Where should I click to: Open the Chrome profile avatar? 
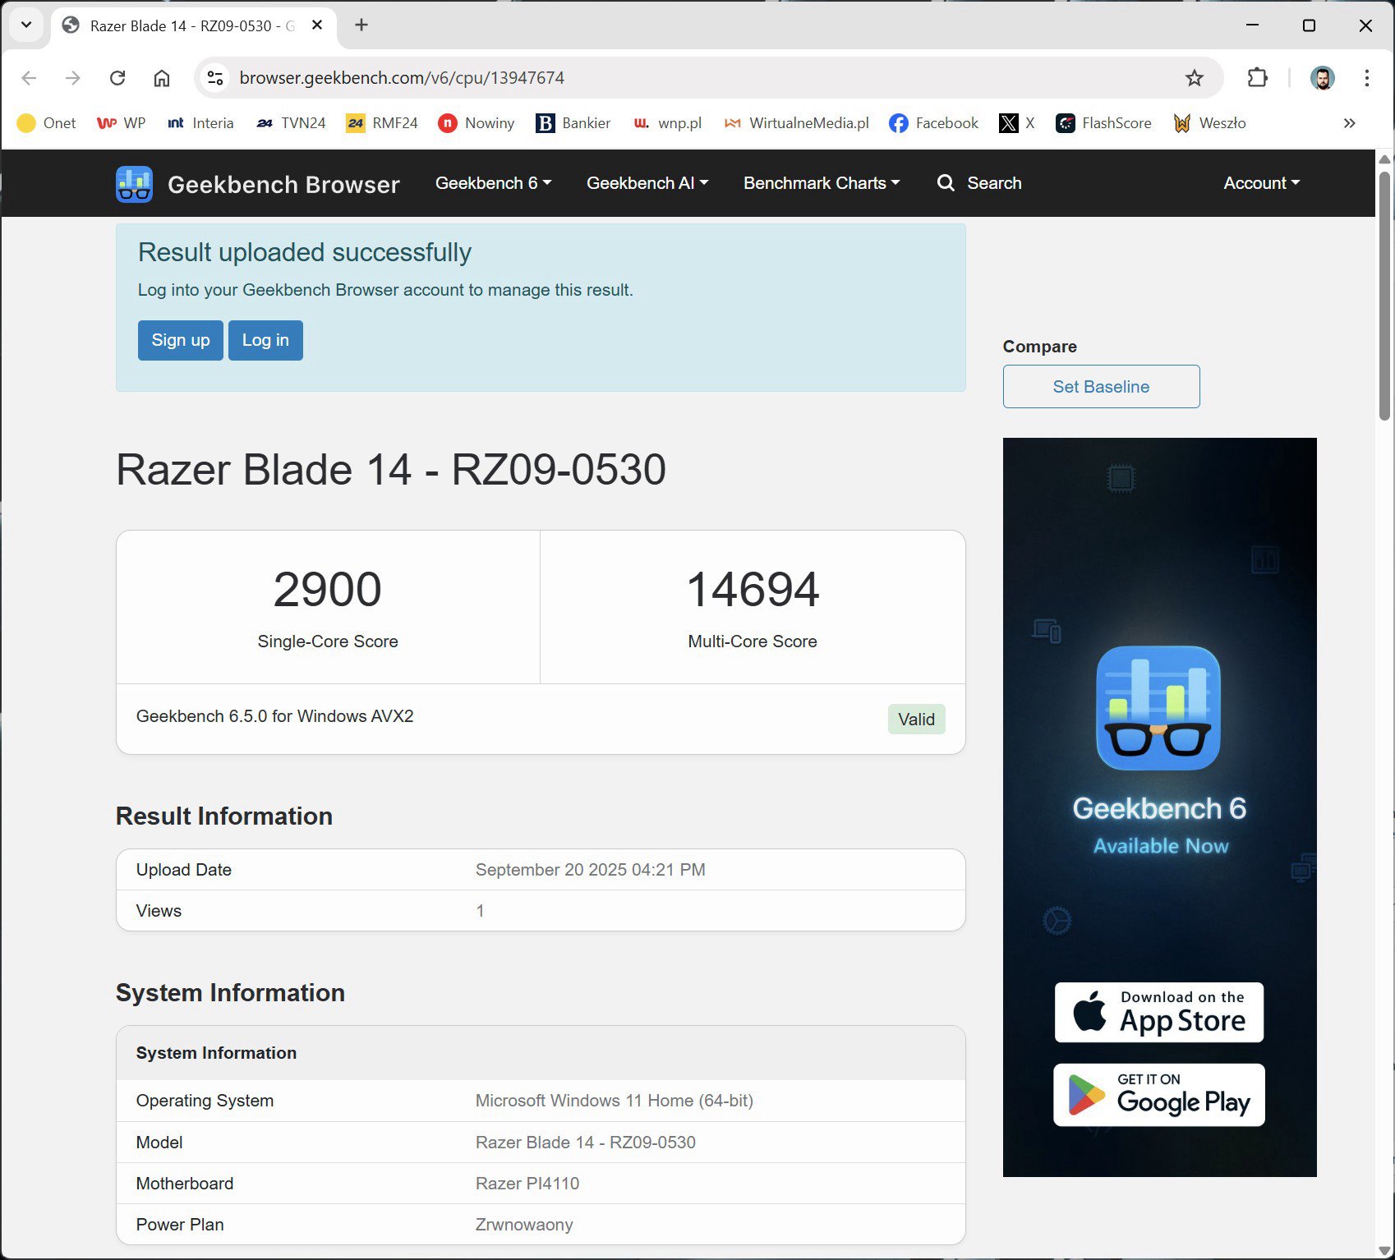(1323, 78)
